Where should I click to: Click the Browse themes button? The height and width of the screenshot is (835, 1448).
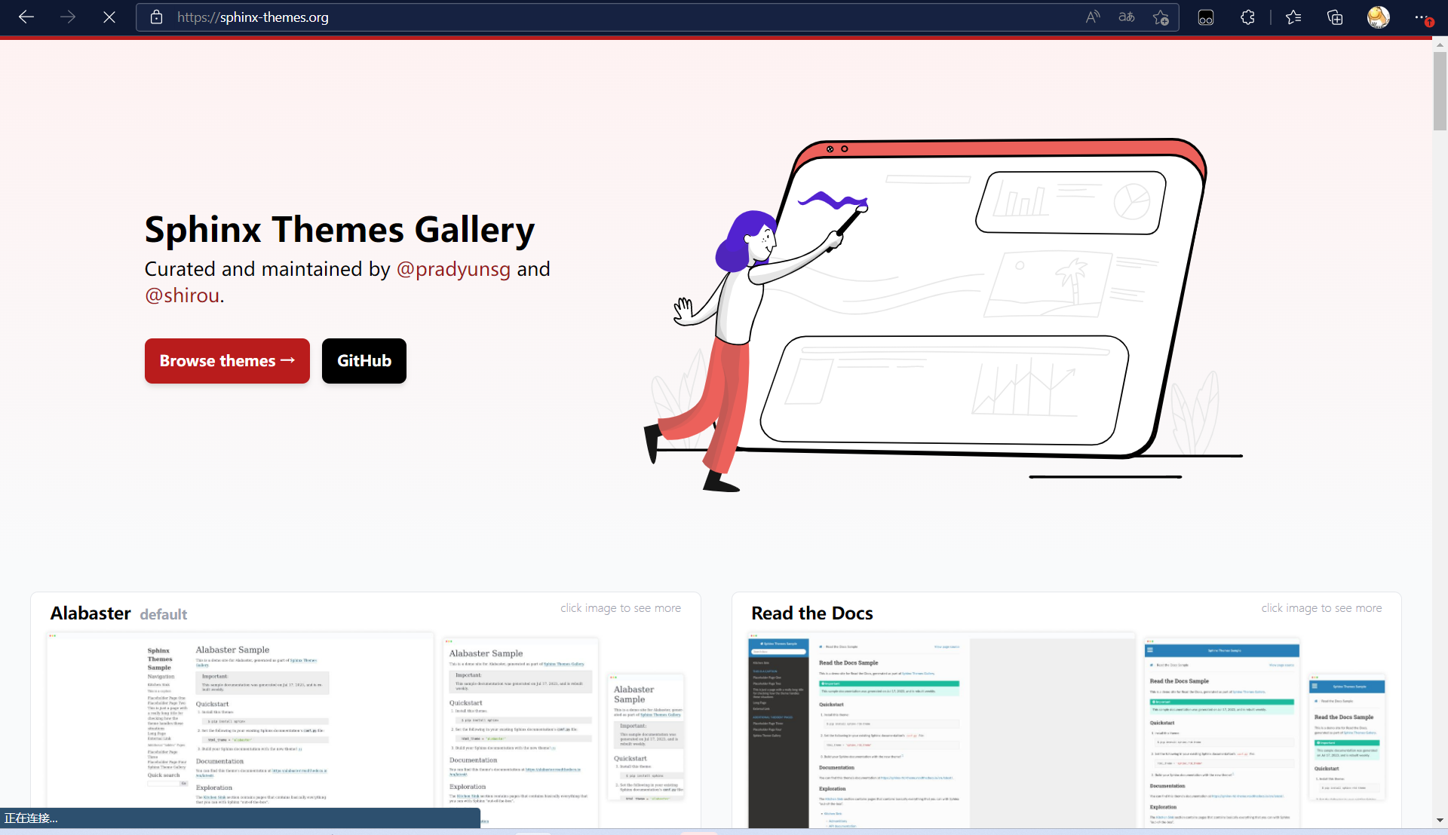[227, 361]
